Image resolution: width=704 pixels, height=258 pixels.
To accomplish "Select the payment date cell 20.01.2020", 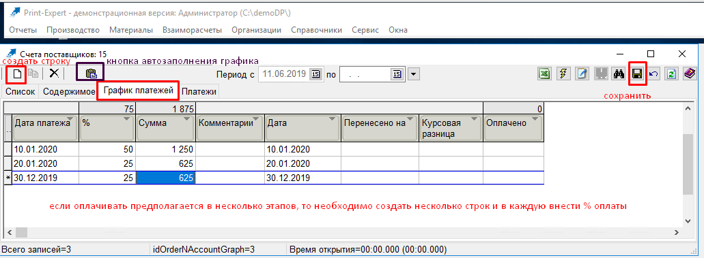I will tap(45, 163).
